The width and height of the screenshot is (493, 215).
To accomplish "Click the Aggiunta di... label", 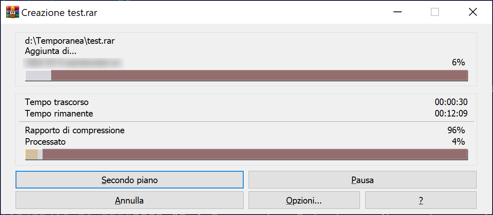I will coord(50,51).
